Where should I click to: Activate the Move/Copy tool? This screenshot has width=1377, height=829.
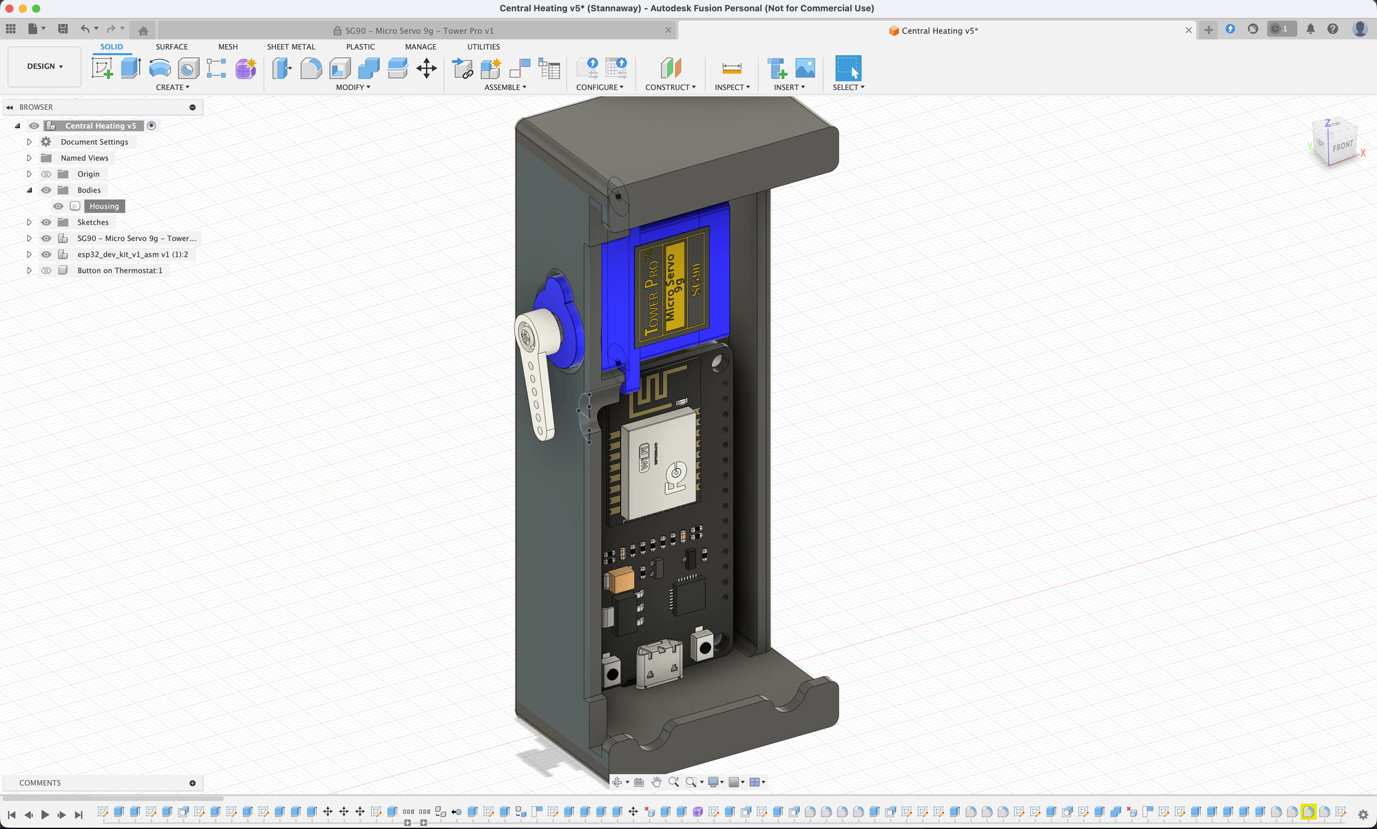pyautogui.click(x=426, y=68)
